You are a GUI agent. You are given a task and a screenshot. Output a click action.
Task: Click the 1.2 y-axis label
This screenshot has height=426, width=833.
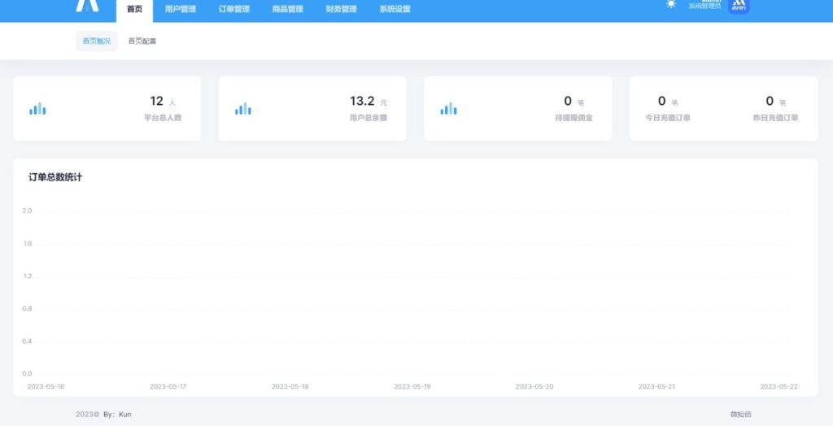pyautogui.click(x=27, y=276)
